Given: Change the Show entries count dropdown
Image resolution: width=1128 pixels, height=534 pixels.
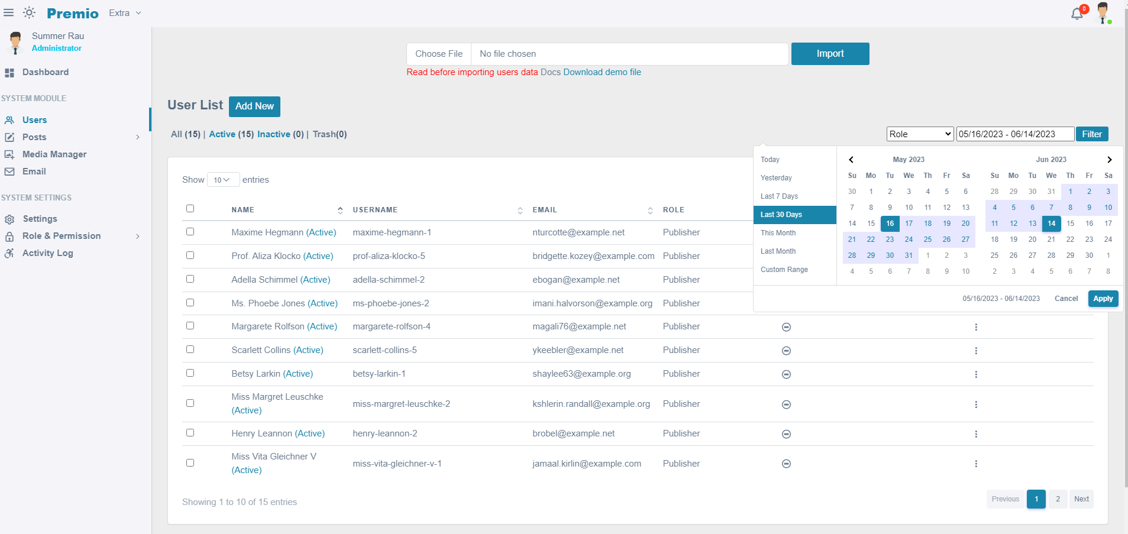Looking at the screenshot, I should [x=222, y=179].
